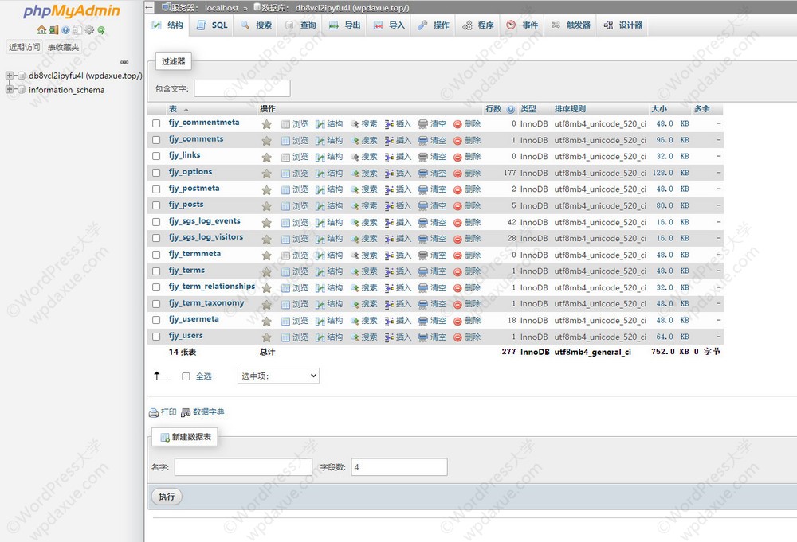Tick the fjy_commentmeta checkbox
The width and height of the screenshot is (797, 542).
[156, 123]
